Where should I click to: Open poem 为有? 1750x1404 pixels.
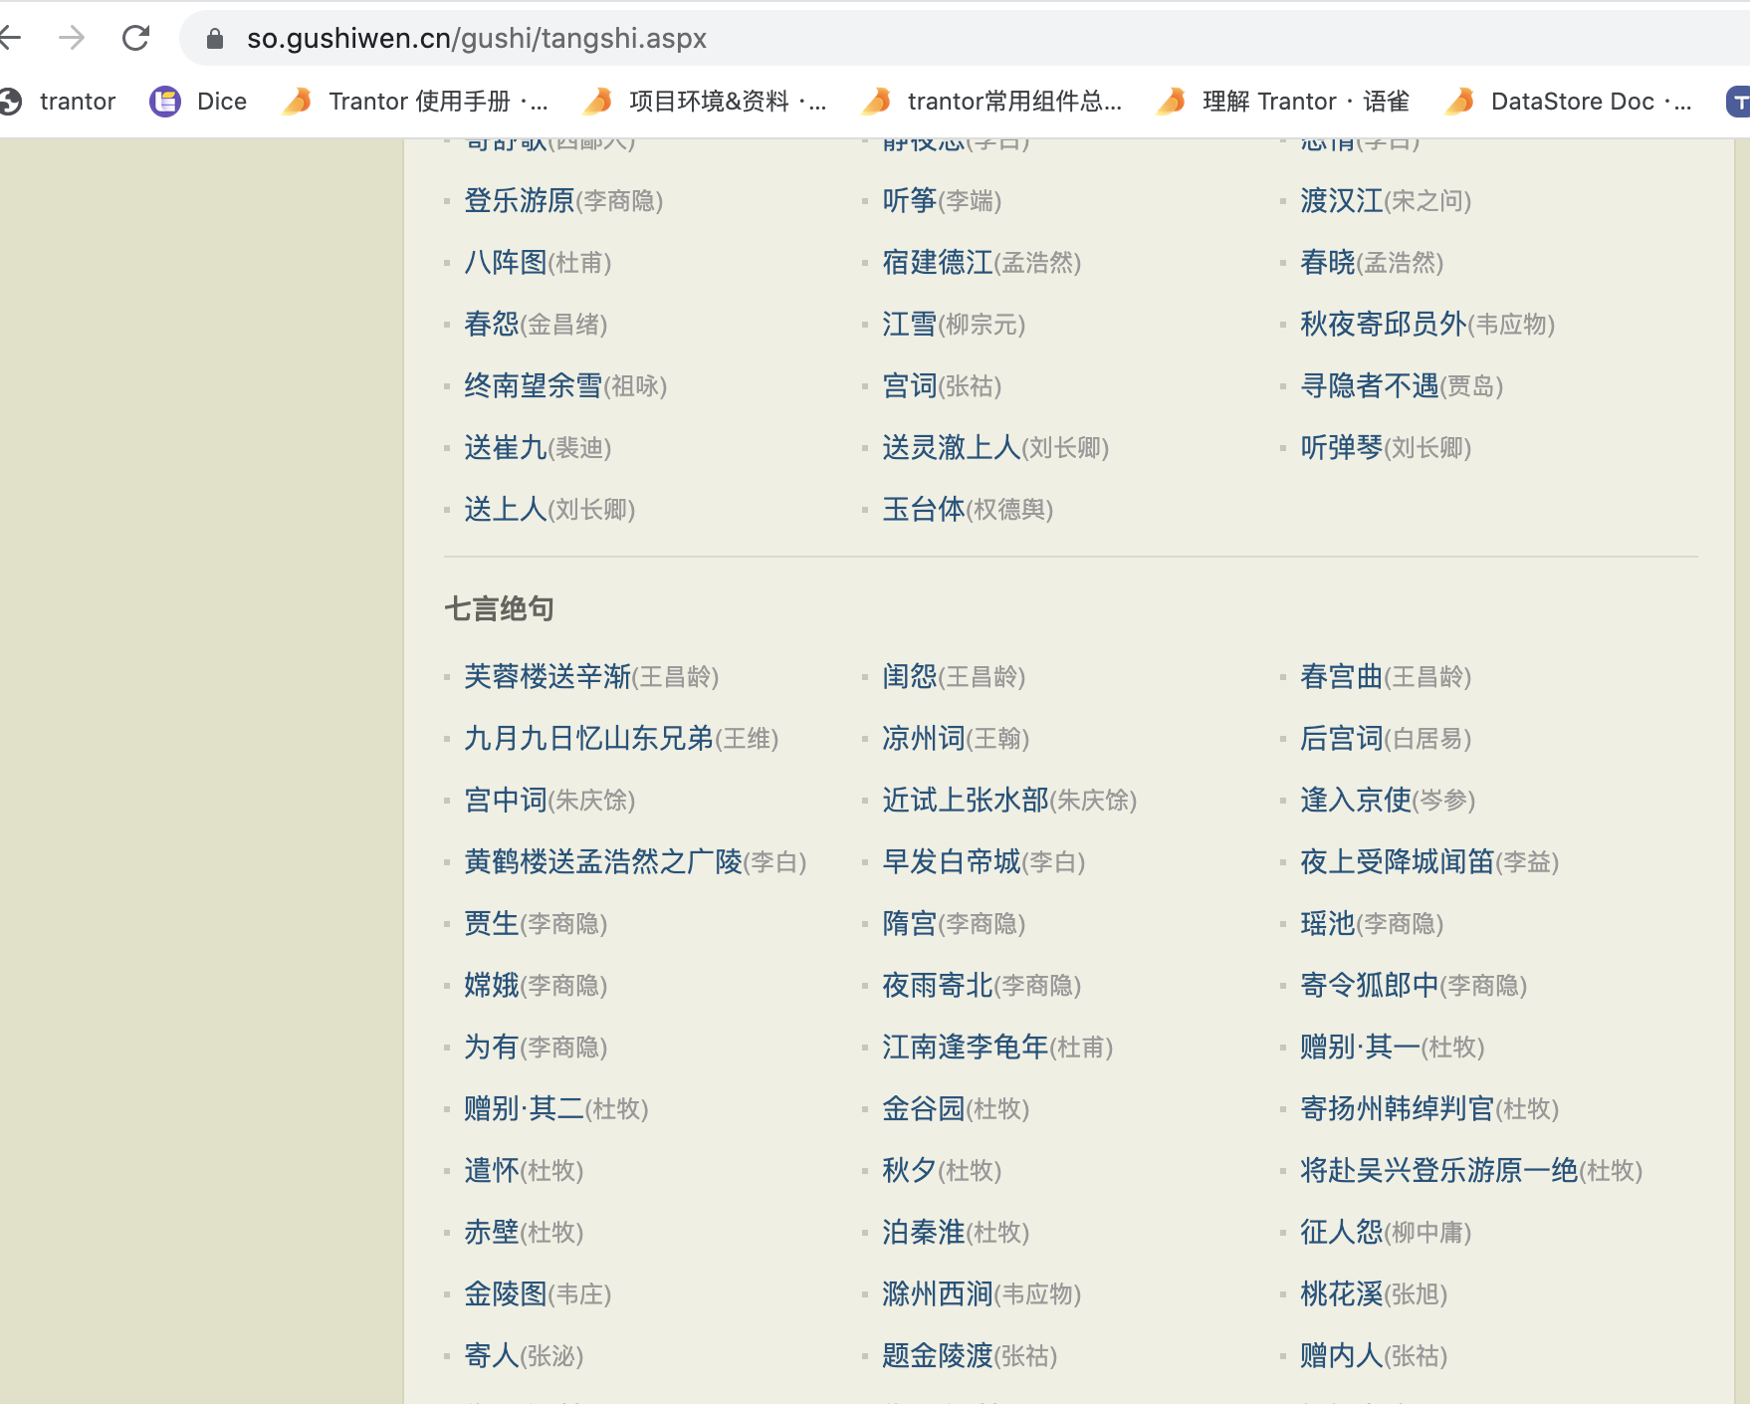tap(492, 1048)
